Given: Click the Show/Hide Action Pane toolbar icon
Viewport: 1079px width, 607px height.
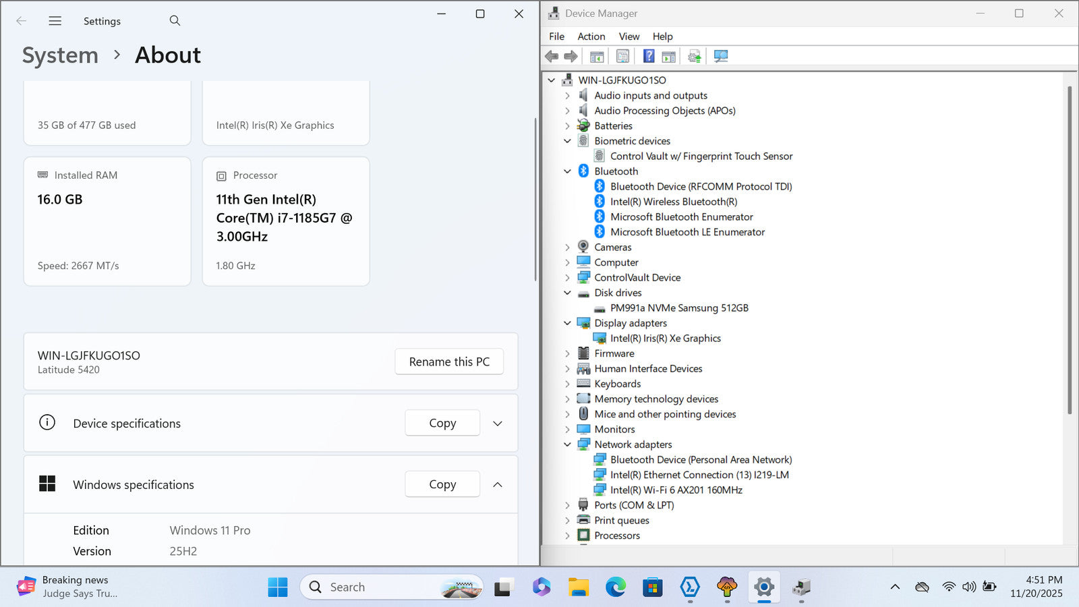Looking at the screenshot, I should (x=668, y=57).
